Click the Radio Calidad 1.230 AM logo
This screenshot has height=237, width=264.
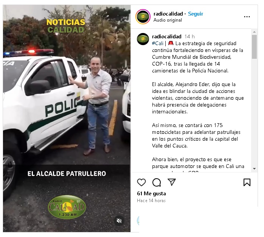[x=67, y=207]
